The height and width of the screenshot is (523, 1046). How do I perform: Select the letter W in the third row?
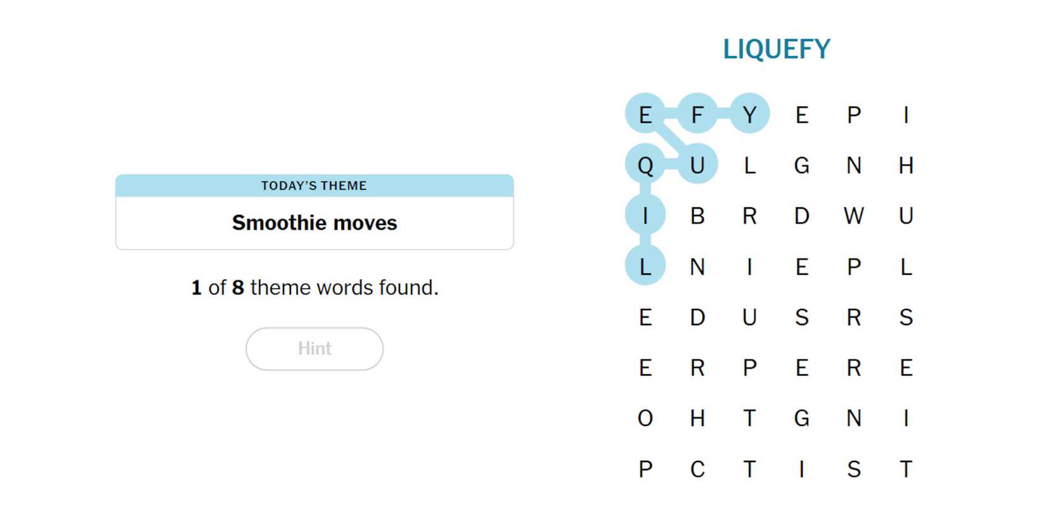(855, 216)
